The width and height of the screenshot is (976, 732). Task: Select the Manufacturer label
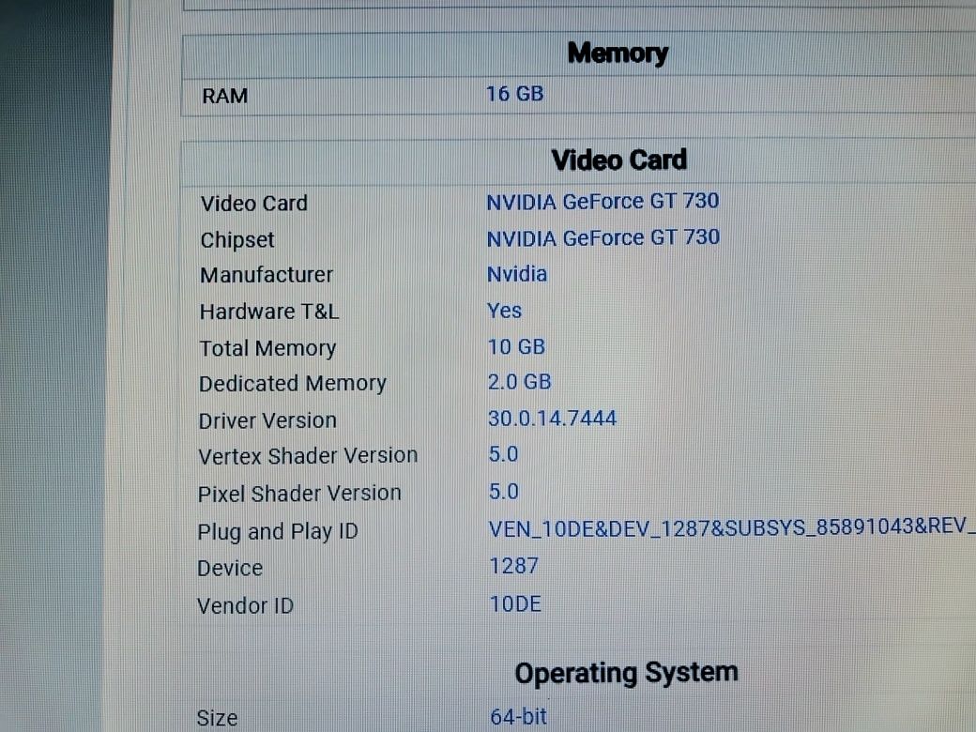(x=267, y=274)
